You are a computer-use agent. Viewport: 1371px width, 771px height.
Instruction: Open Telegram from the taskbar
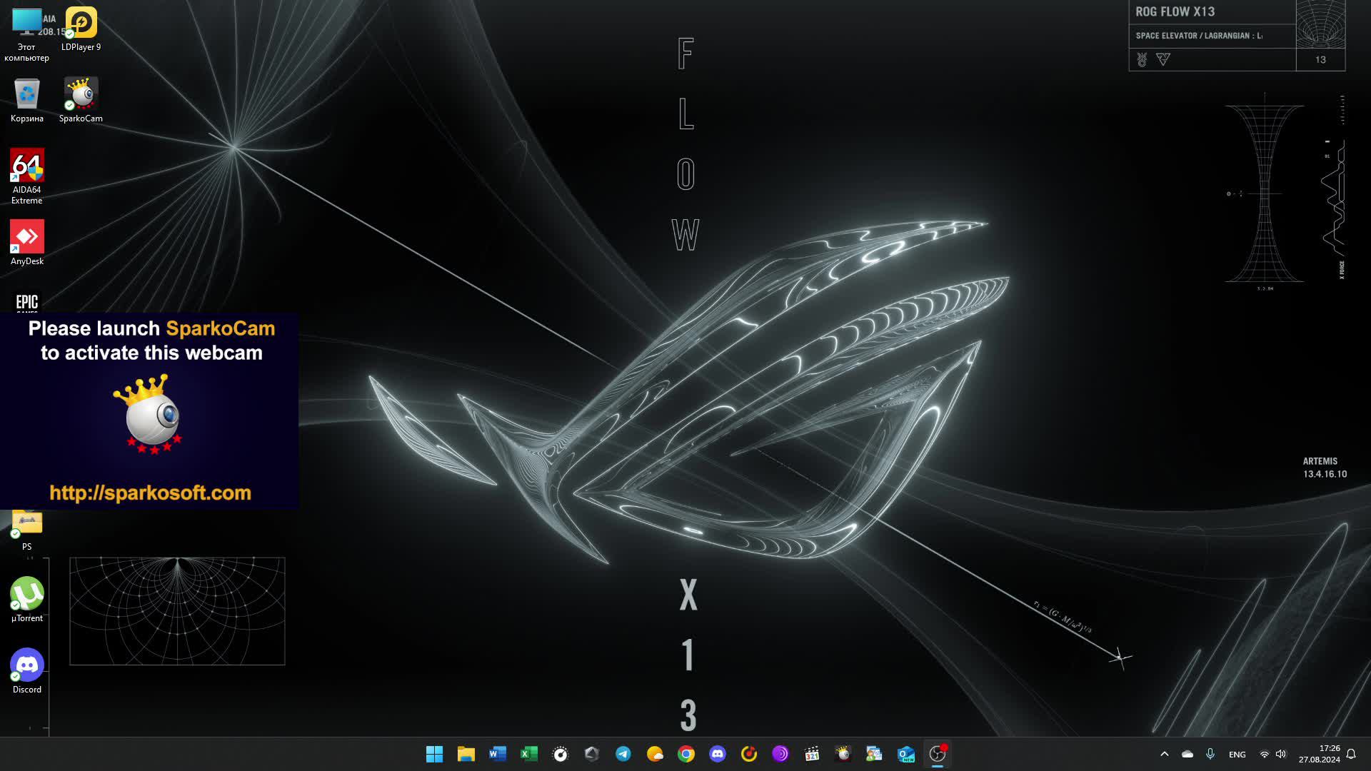click(x=623, y=754)
